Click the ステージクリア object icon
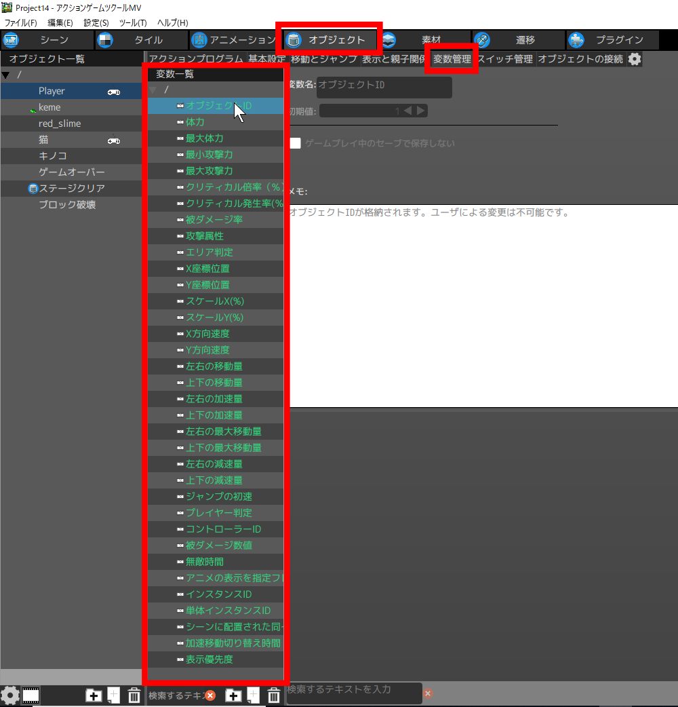The height and width of the screenshot is (707, 678). (x=33, y=188)
